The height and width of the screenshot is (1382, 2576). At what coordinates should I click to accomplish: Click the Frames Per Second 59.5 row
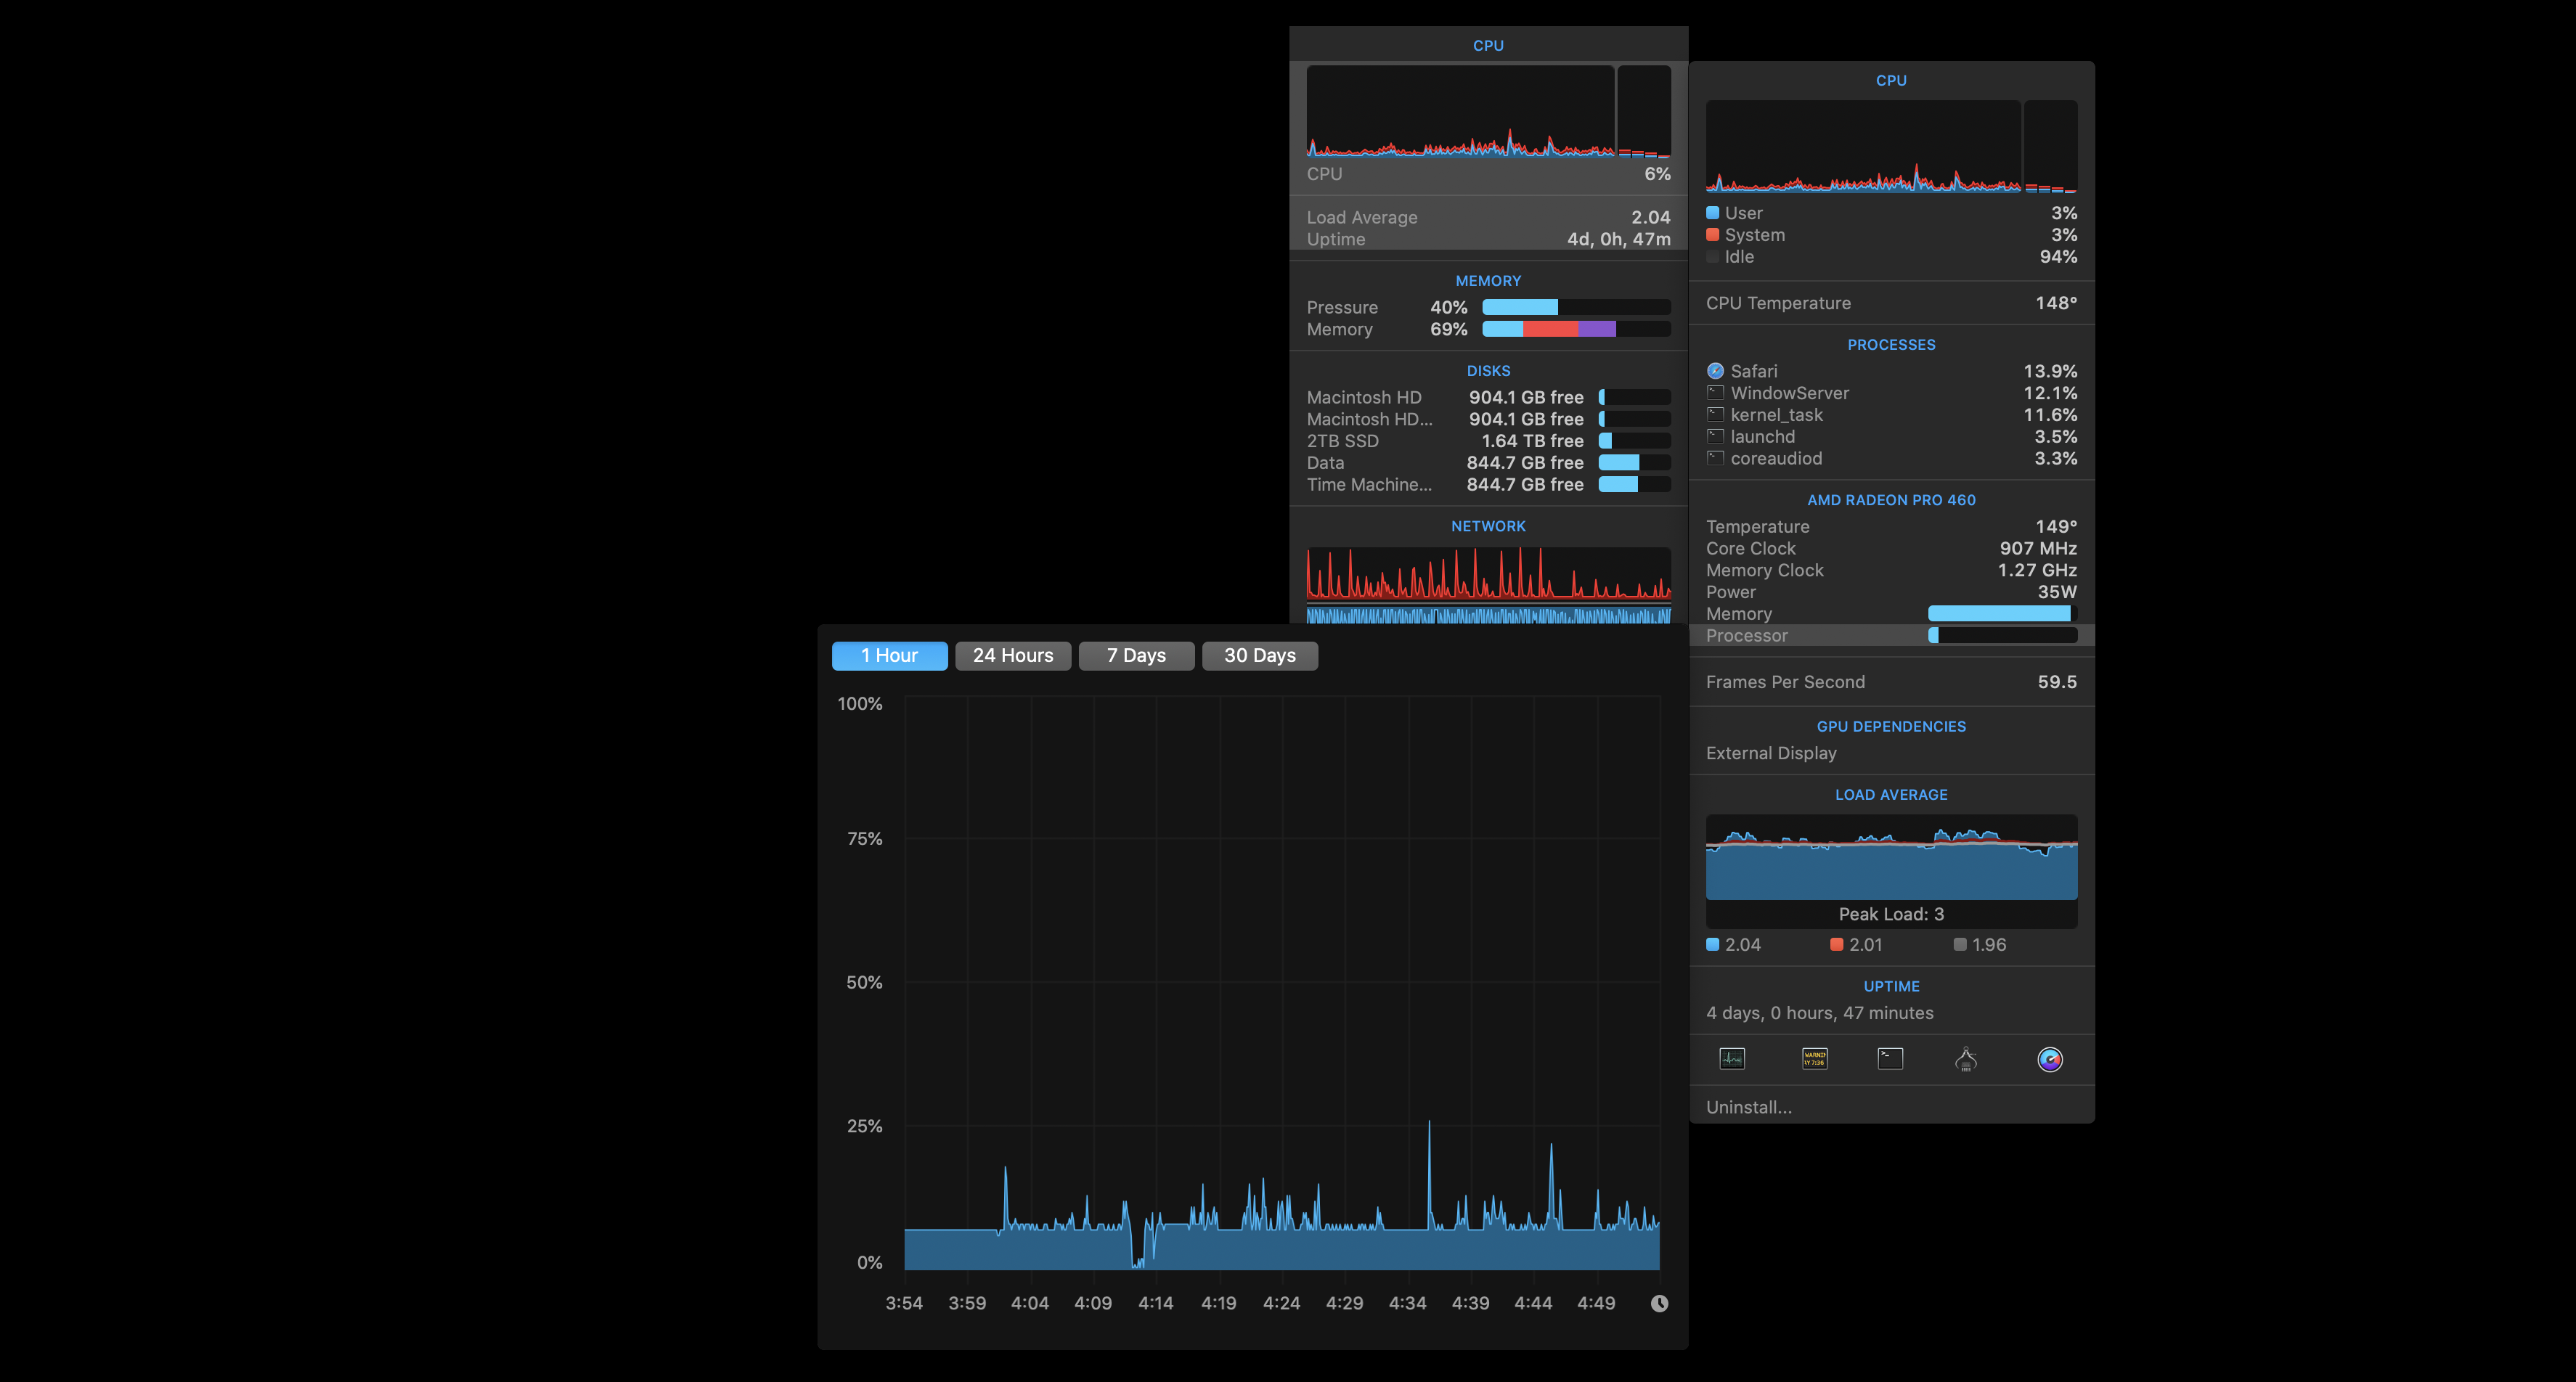coord(1891,682)
